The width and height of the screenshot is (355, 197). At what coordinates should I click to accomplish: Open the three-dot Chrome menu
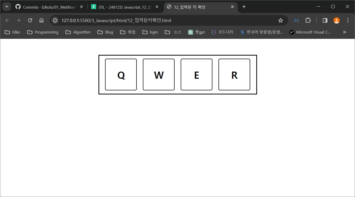(x=348, y=20)
